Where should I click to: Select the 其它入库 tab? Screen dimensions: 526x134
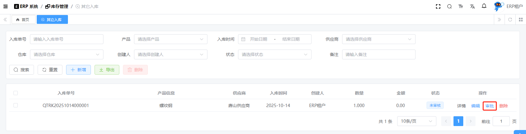point(52,20)
